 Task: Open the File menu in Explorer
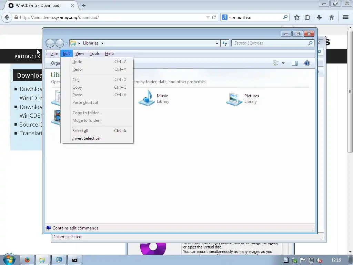(x=54, y=53)
